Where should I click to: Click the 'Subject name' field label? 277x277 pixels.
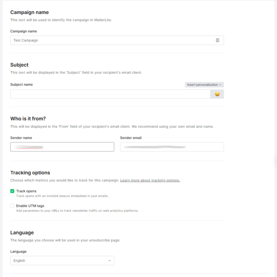[x=21, y=85]
